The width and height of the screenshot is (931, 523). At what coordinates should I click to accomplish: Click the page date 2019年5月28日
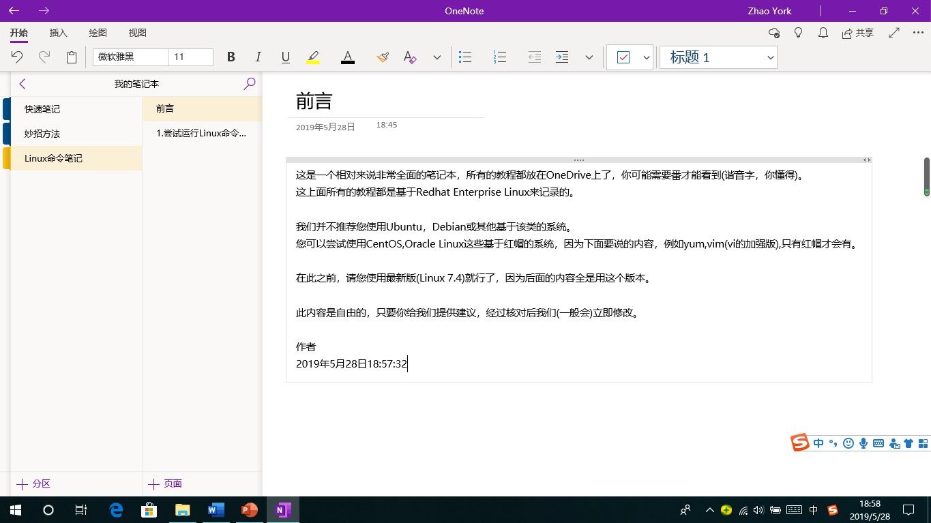(325, 127)
